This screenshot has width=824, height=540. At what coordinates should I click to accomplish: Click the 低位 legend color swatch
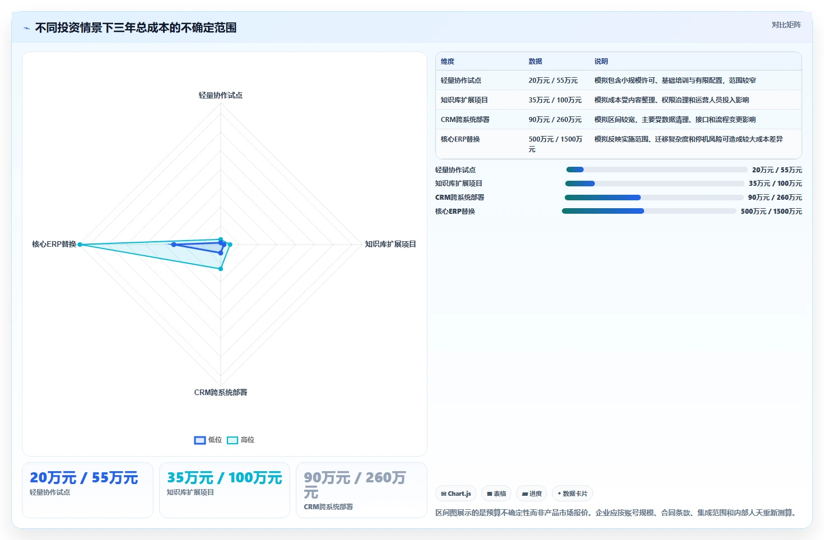tap(200, 440)
